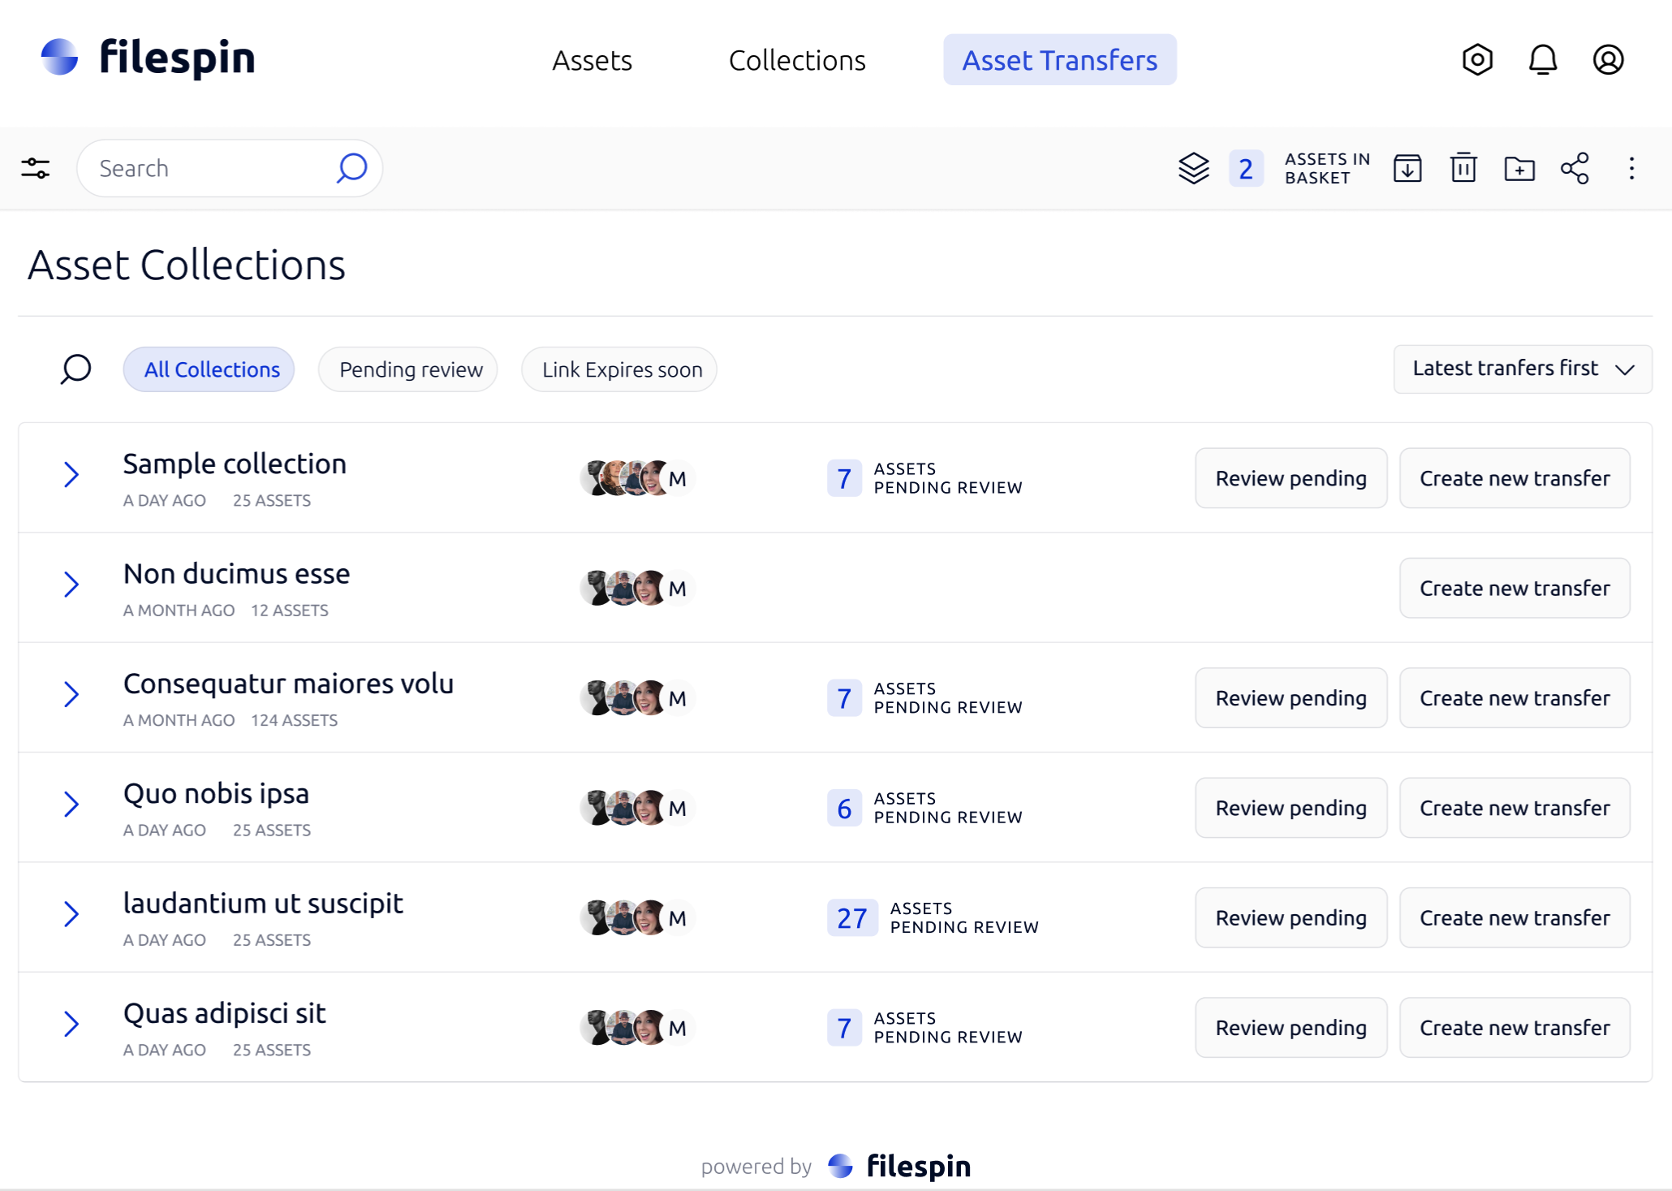
Task: Select the All Collections filter chip
Action: coord(209,369)
